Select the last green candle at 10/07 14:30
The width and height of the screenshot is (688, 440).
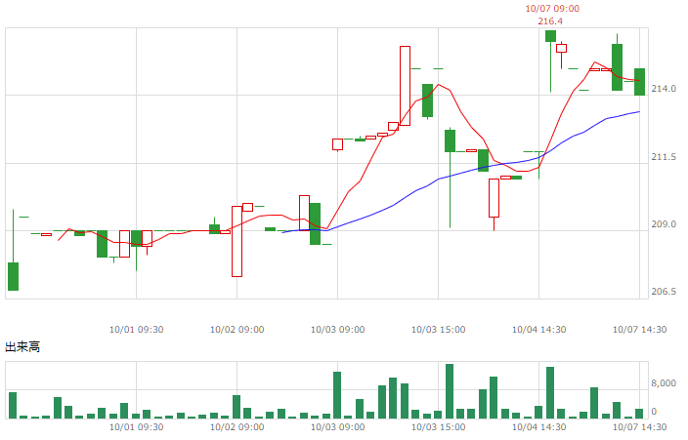pyautogui.click(x=640, y=82)
